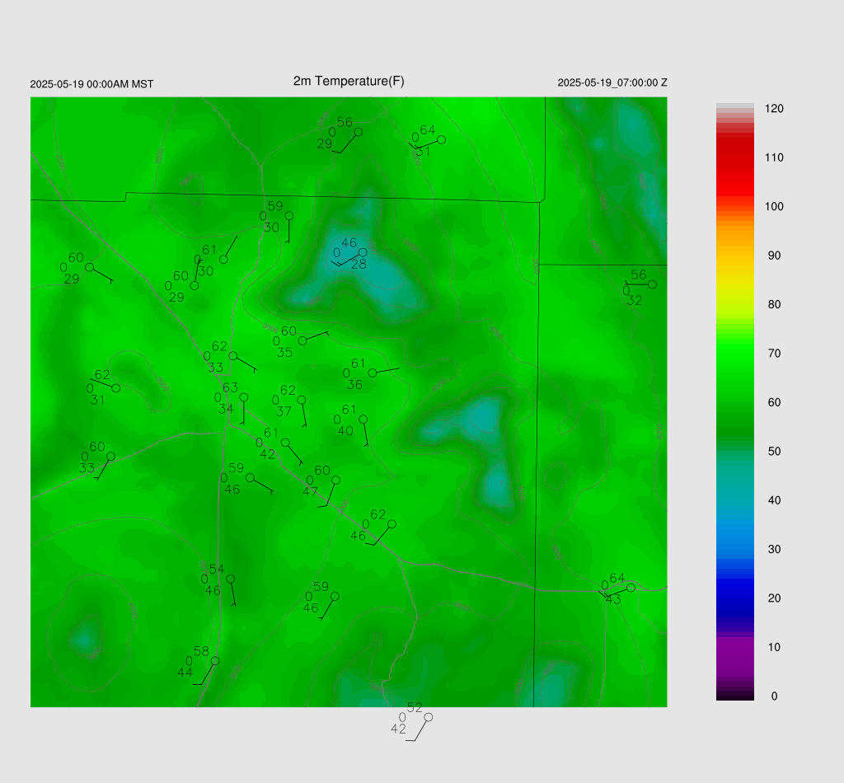844x783 pixels.
Task: Select the 50 label on the color scale
Action: [774, 452]
